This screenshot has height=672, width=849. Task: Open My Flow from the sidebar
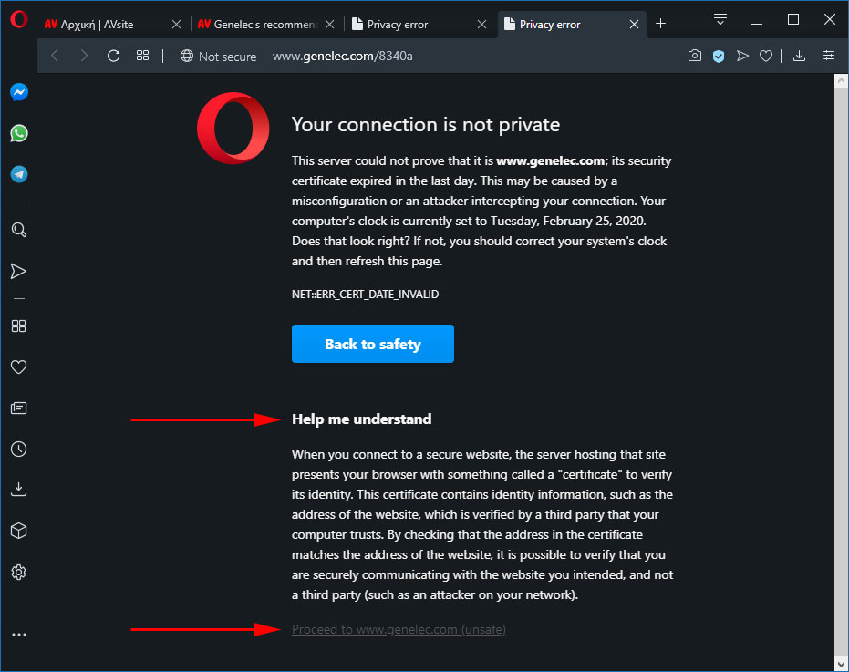[x=19, y=271]
